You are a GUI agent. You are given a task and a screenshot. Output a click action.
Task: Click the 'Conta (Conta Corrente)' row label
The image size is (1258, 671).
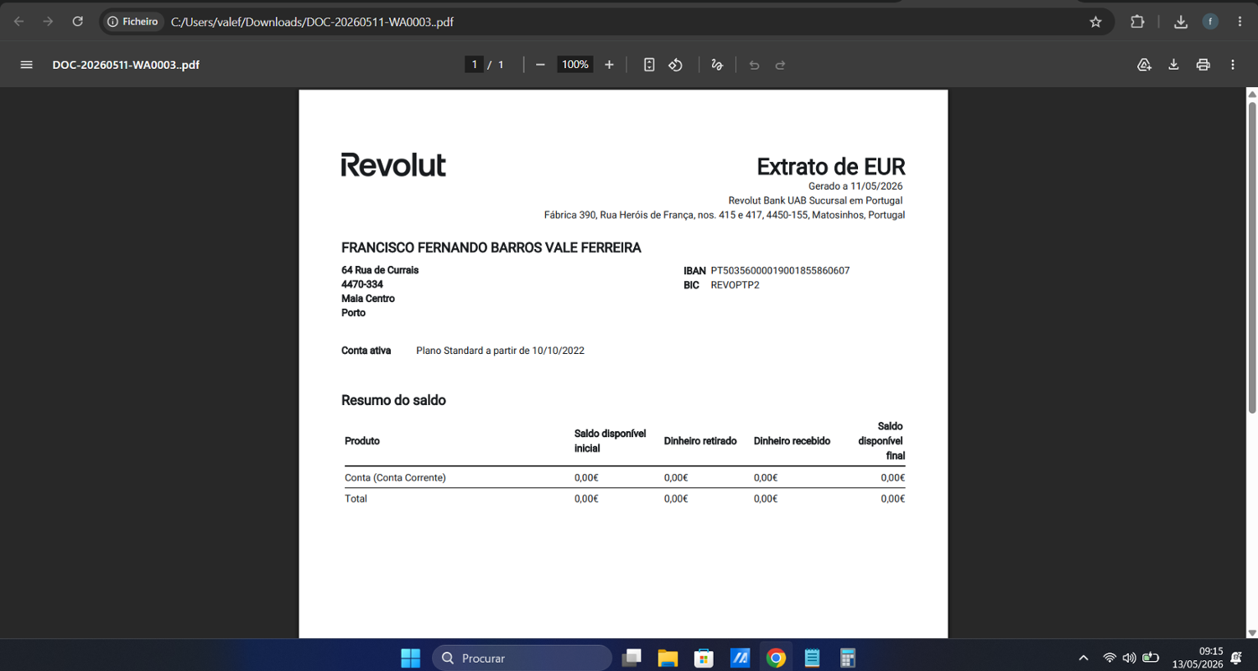coord(395,478)
